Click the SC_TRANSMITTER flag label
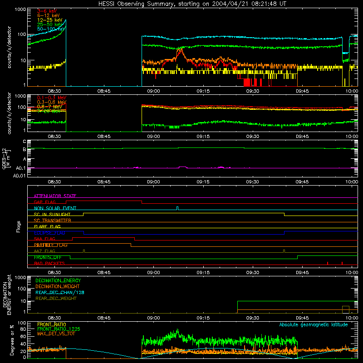This screenshot has height=363, width=363. [x=52, y=221]
